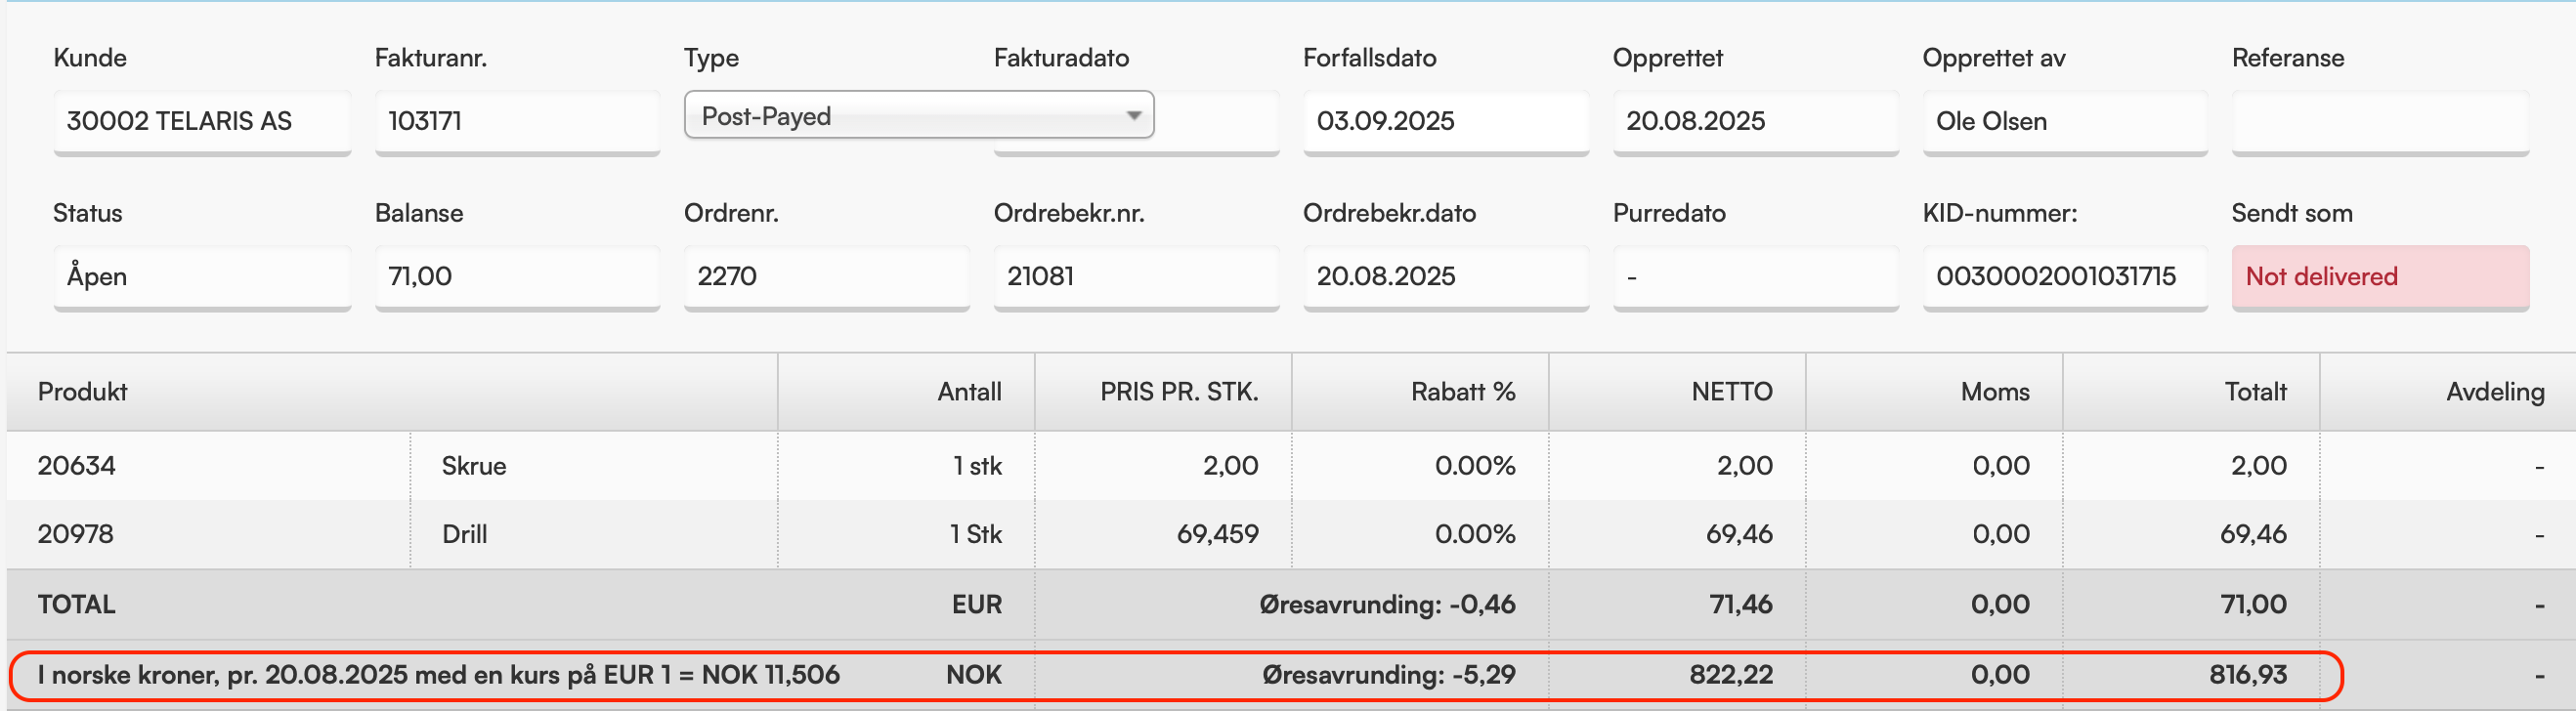Click the Not delivered status box
This screenshot has height=711, width=2576.
pyautogui.click(x=2379, y=276)
